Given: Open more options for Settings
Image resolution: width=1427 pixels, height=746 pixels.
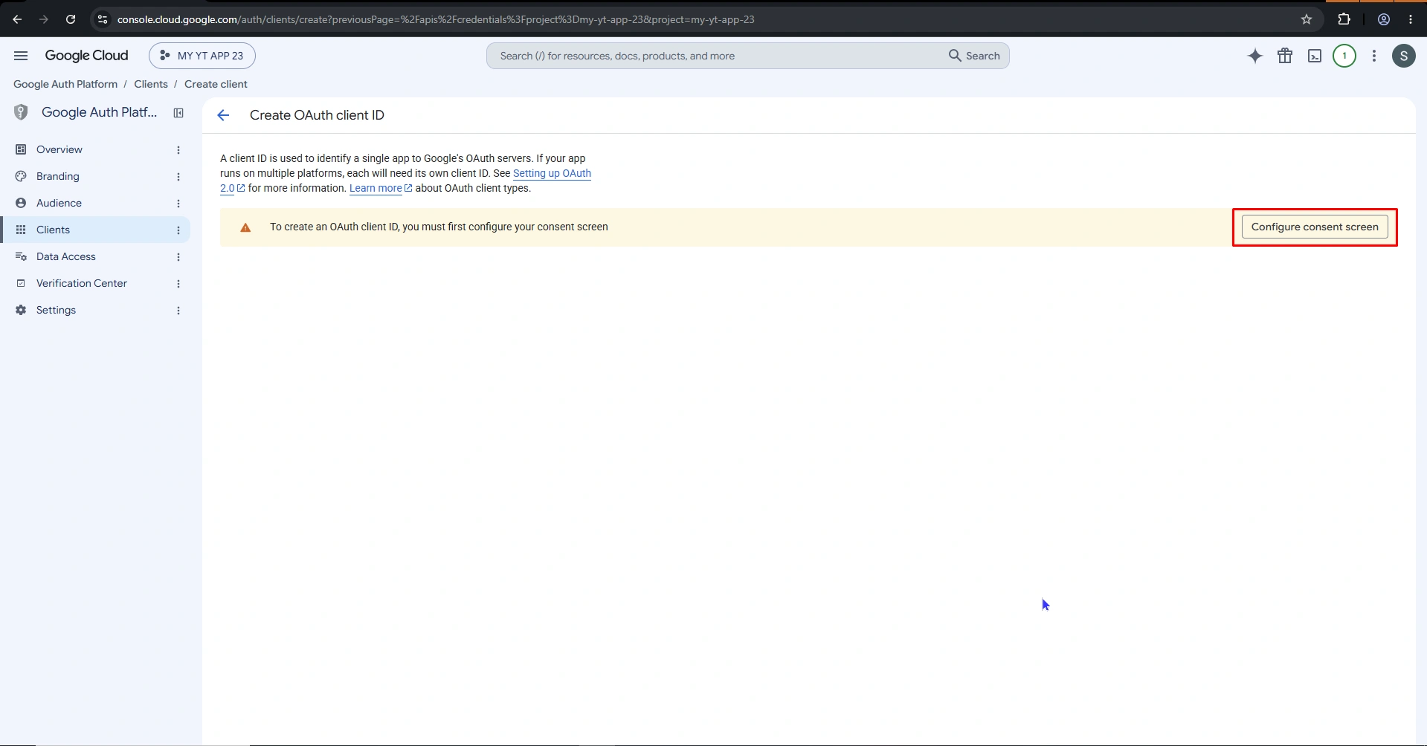Looking at the screenshot, I should pyautogui.click(x=178, y=311).
